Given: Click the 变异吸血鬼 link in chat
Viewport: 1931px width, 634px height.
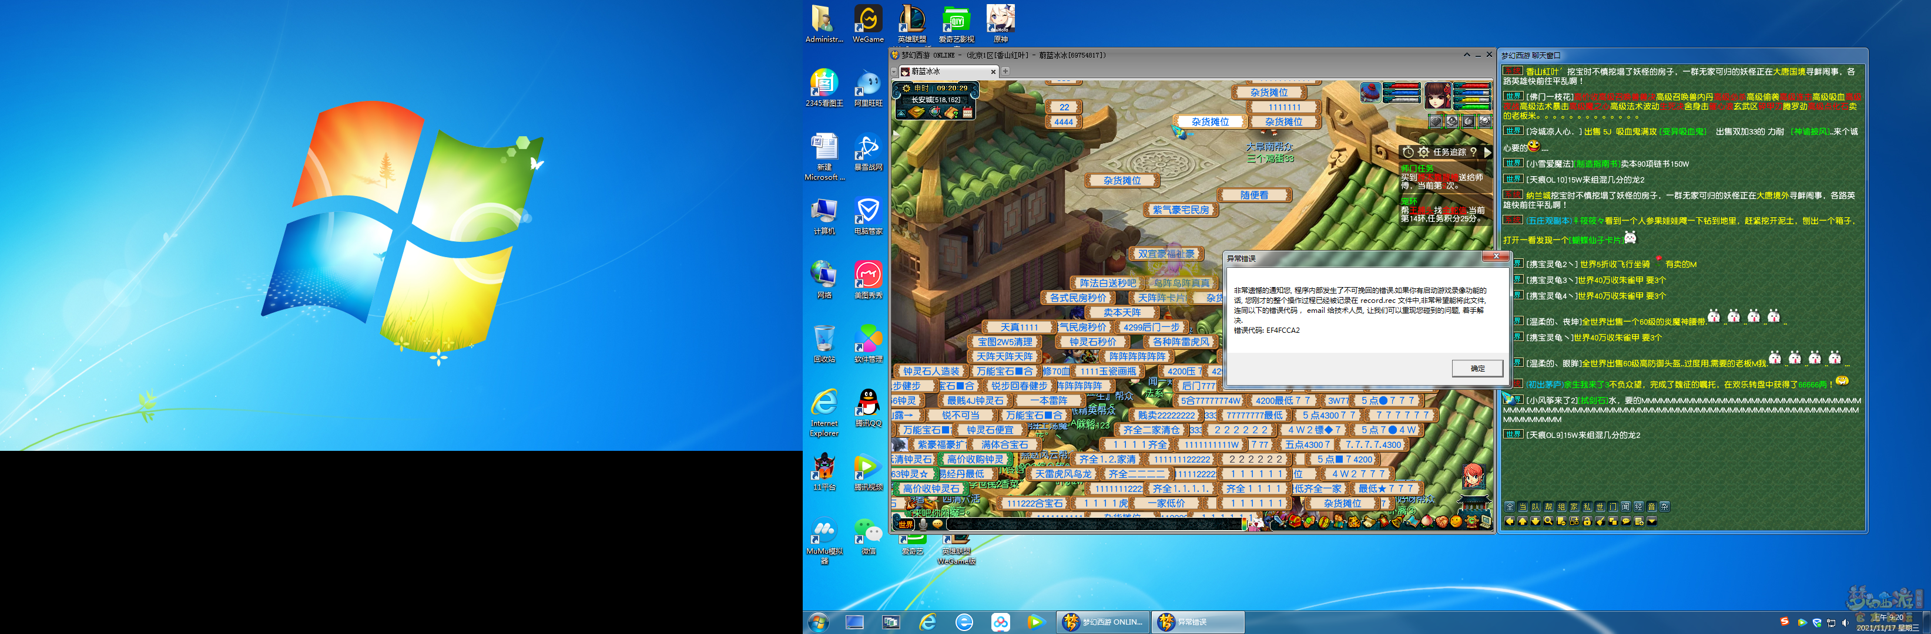Looking at the screenshot, I should coord(1683,131).
